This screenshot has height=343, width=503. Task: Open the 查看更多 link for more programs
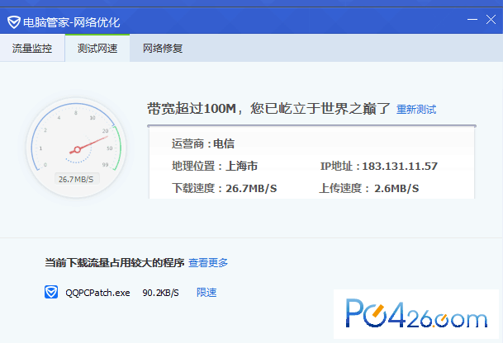point(208,263)
